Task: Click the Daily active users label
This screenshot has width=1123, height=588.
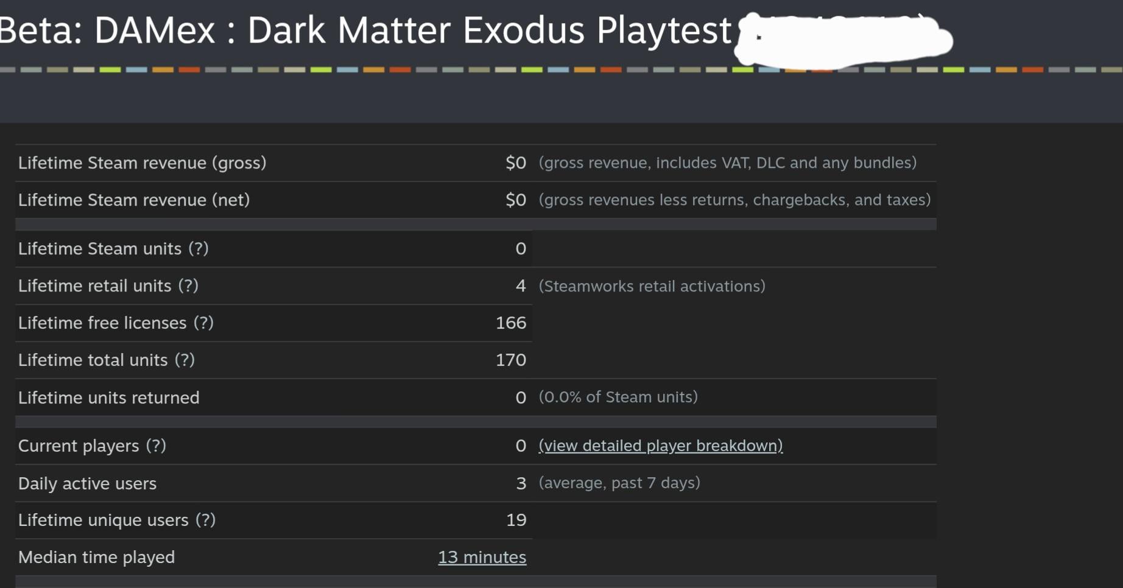Action: pos(87,483)
